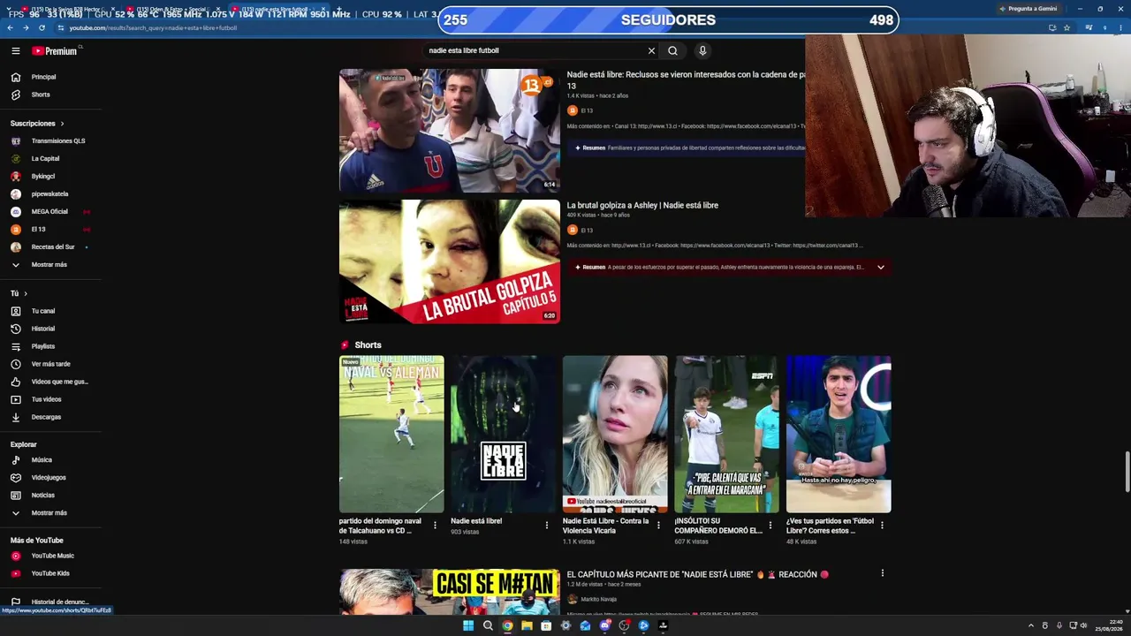1131x636 pixels.
Task: Clear the search query with the X
Action: 651,51
